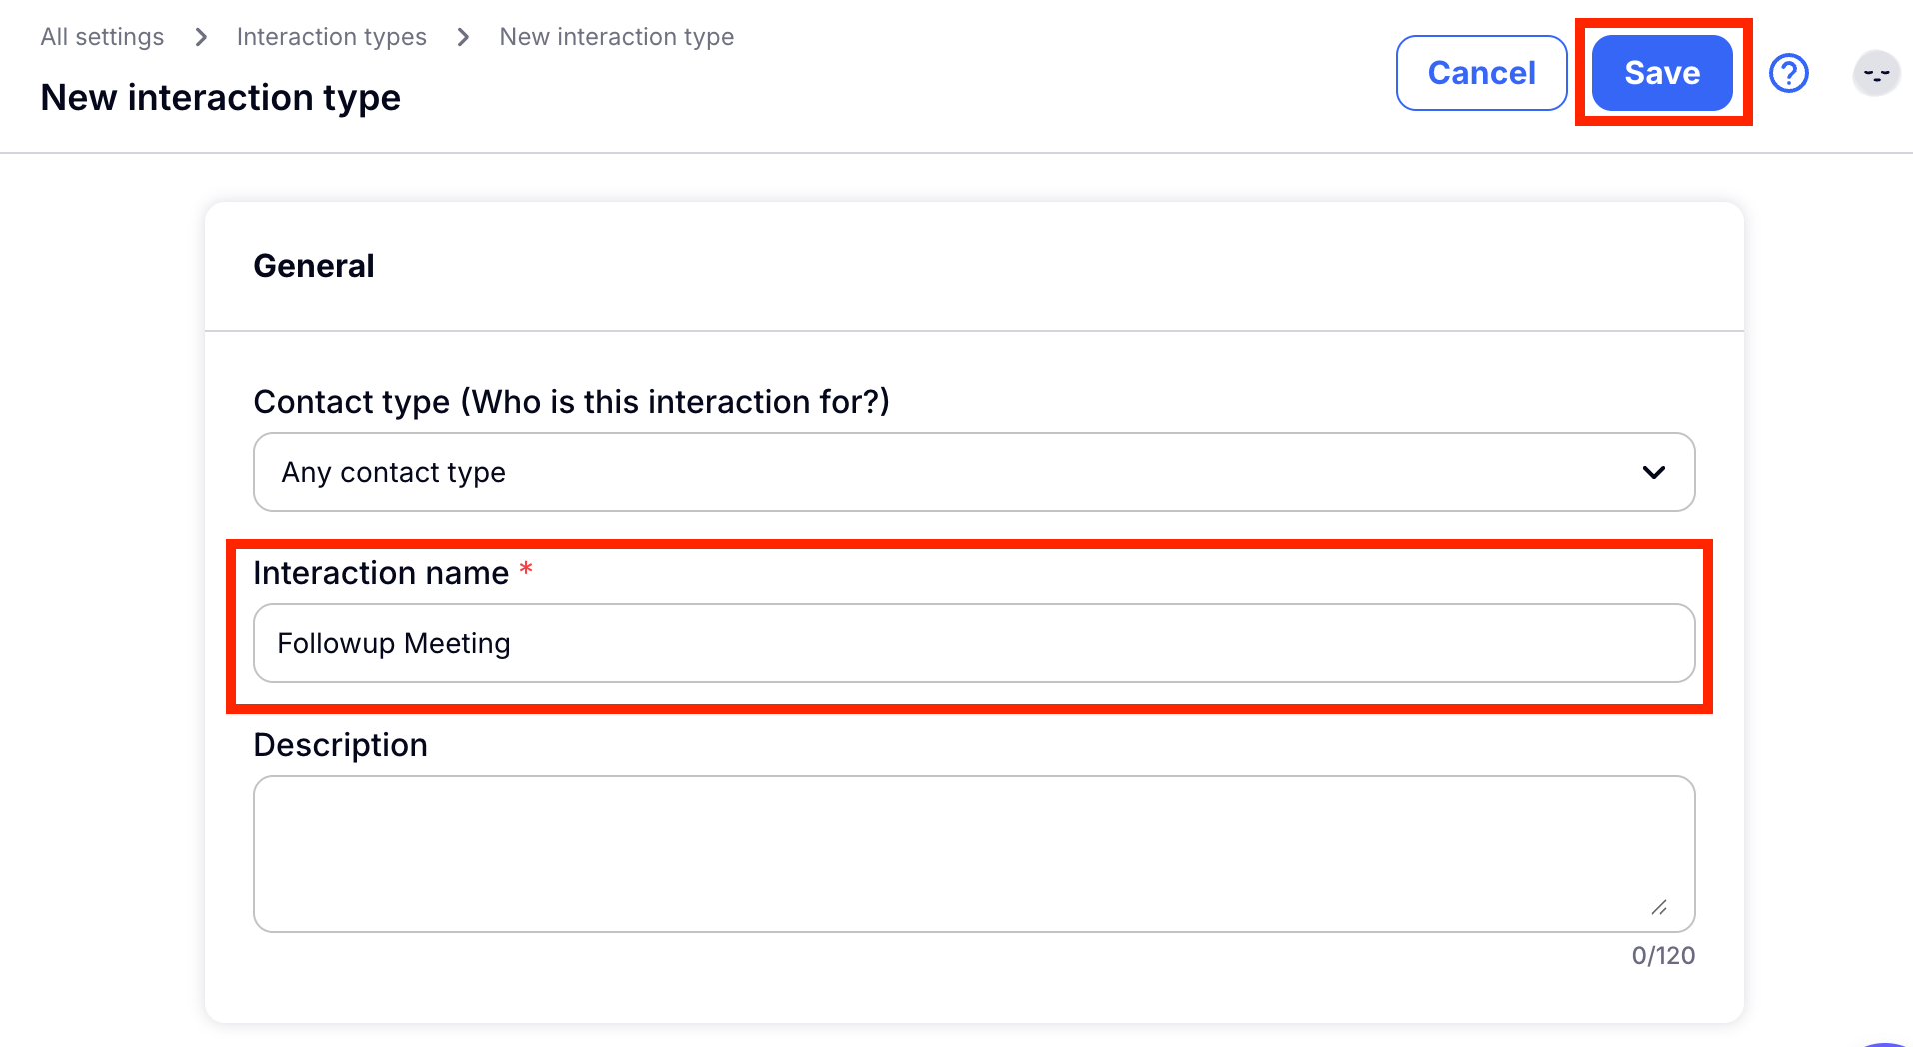This screenshot has width=1913, height=1047.
Task: Open the help question mark icon
Action: [x=1788, y=73]
